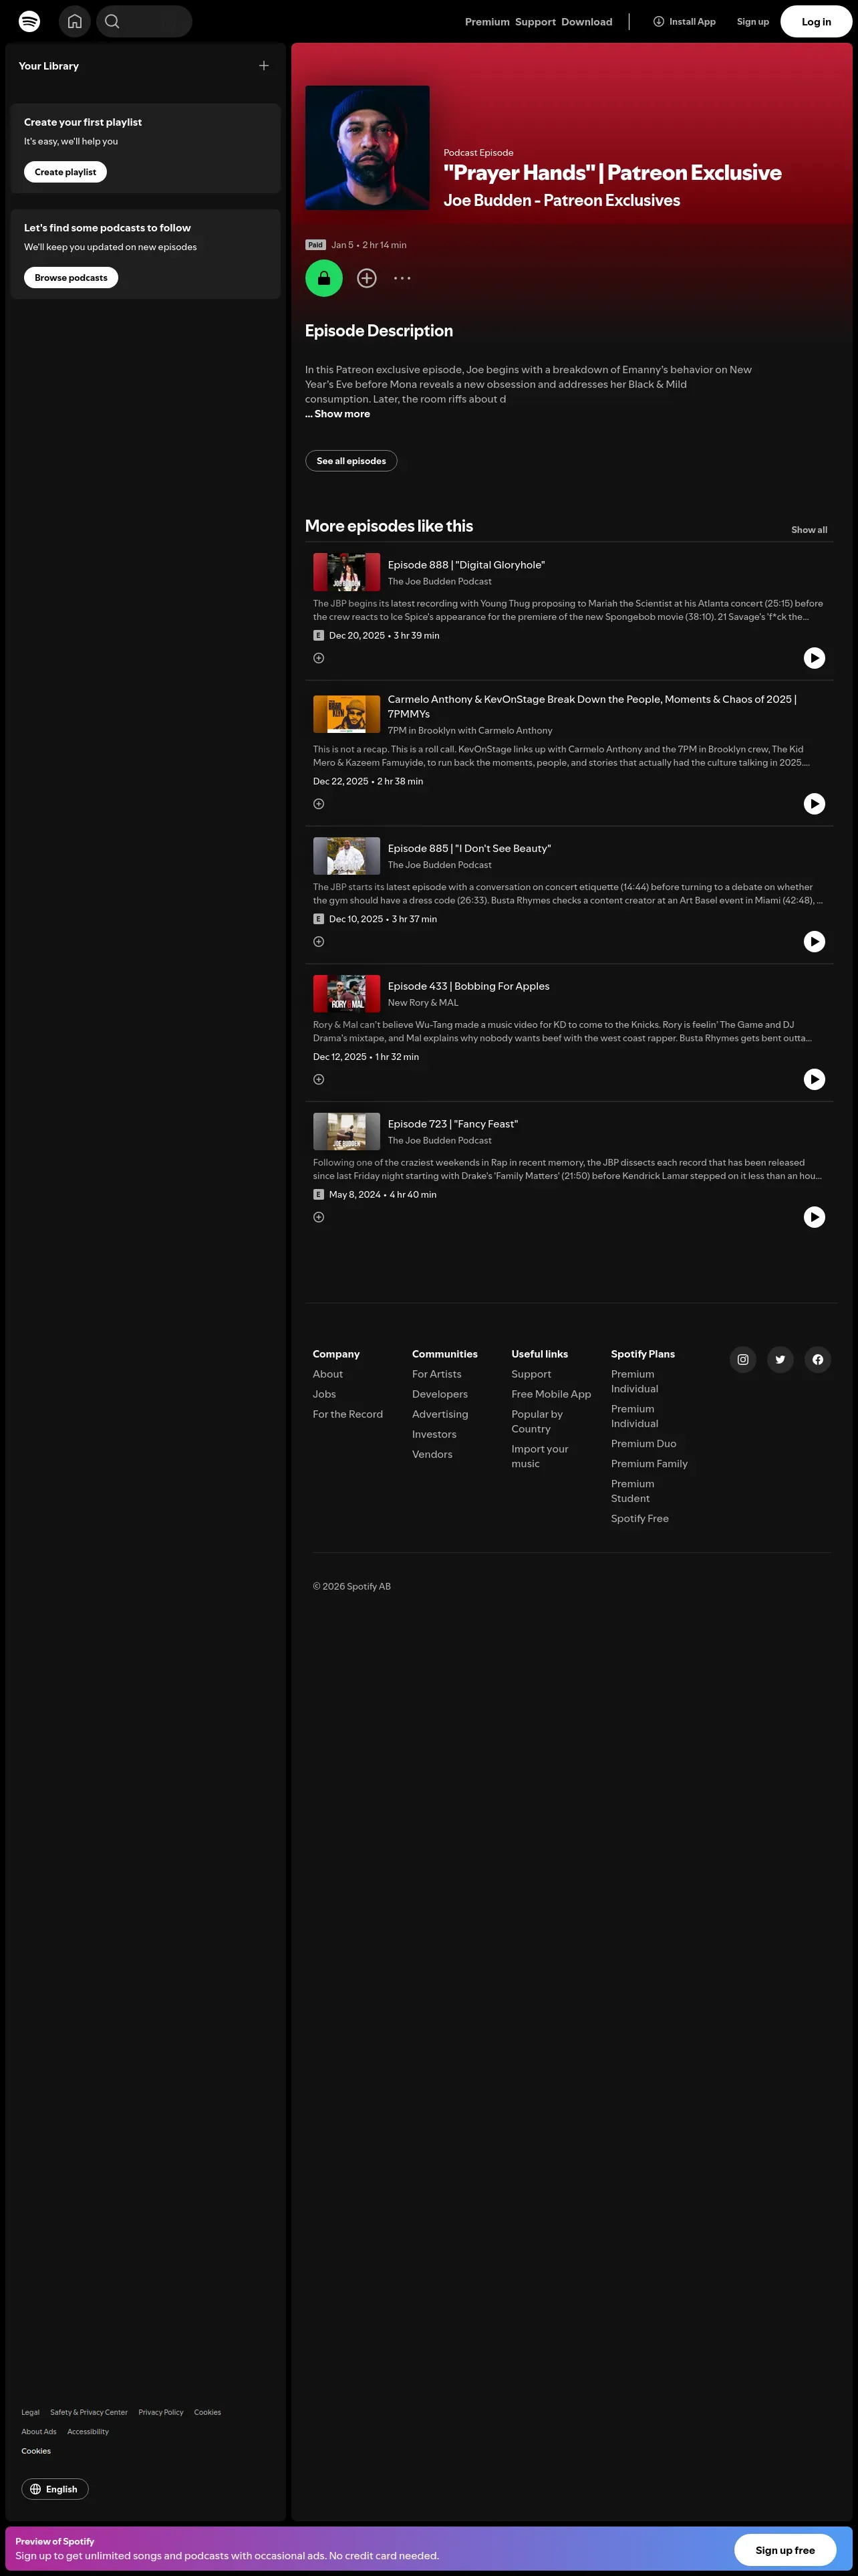Click the Log in button

click(816, 21)
